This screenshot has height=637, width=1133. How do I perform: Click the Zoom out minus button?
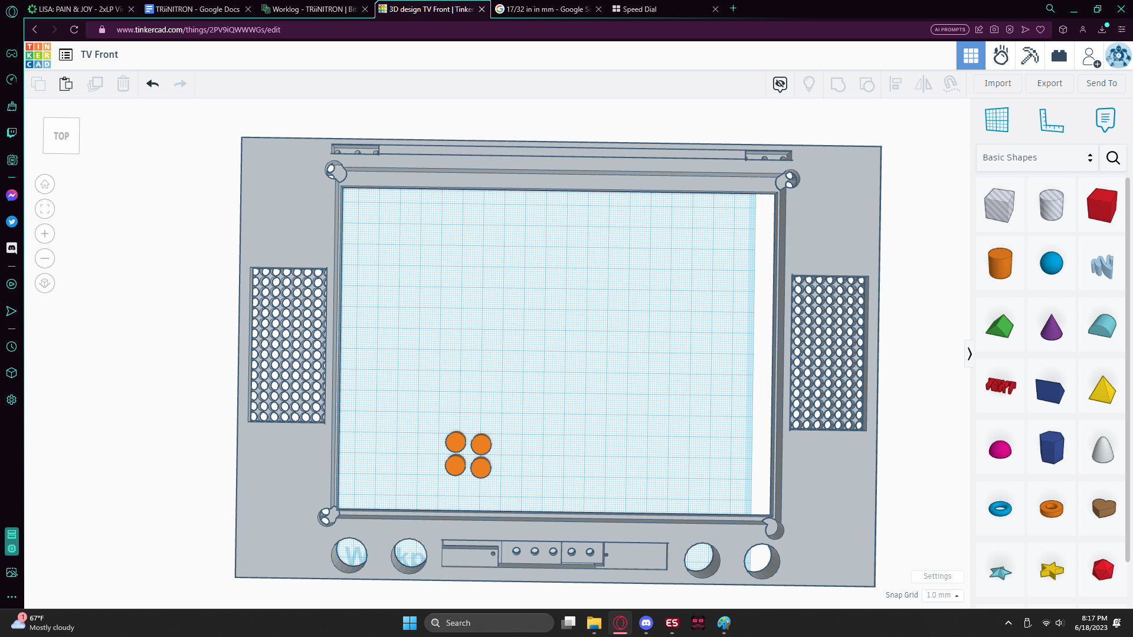(45, 258)
